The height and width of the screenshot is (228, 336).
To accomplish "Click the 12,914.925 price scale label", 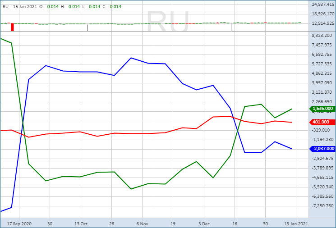I will pyautogui.click(x=323, y=23).
